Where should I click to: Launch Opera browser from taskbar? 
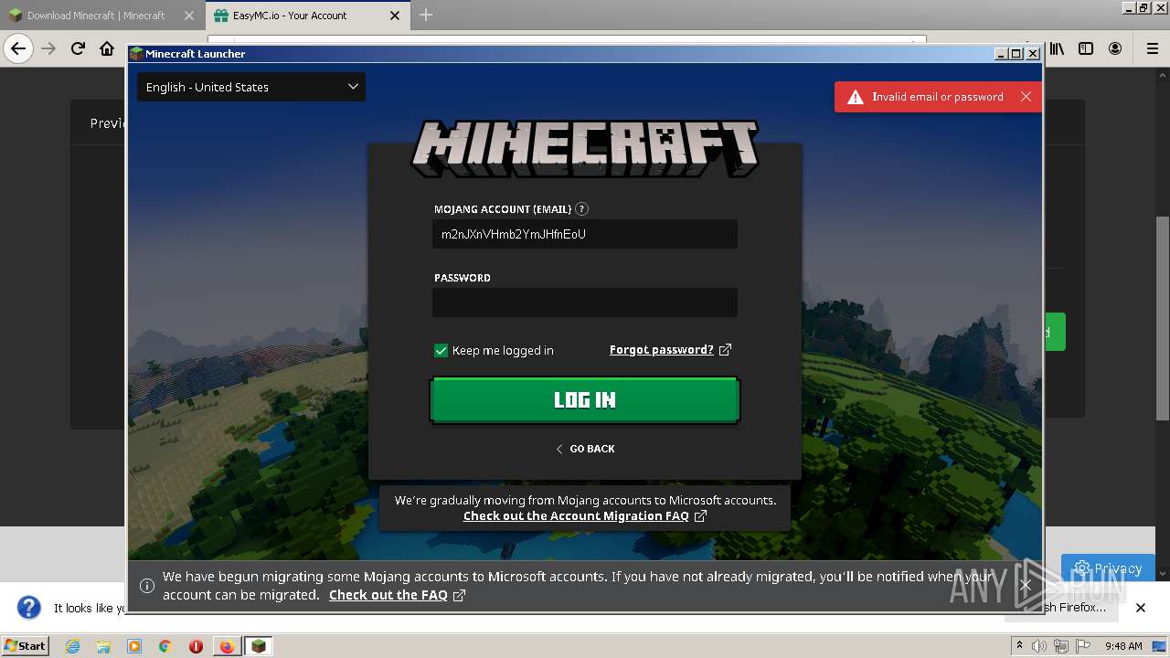[196, 646]
